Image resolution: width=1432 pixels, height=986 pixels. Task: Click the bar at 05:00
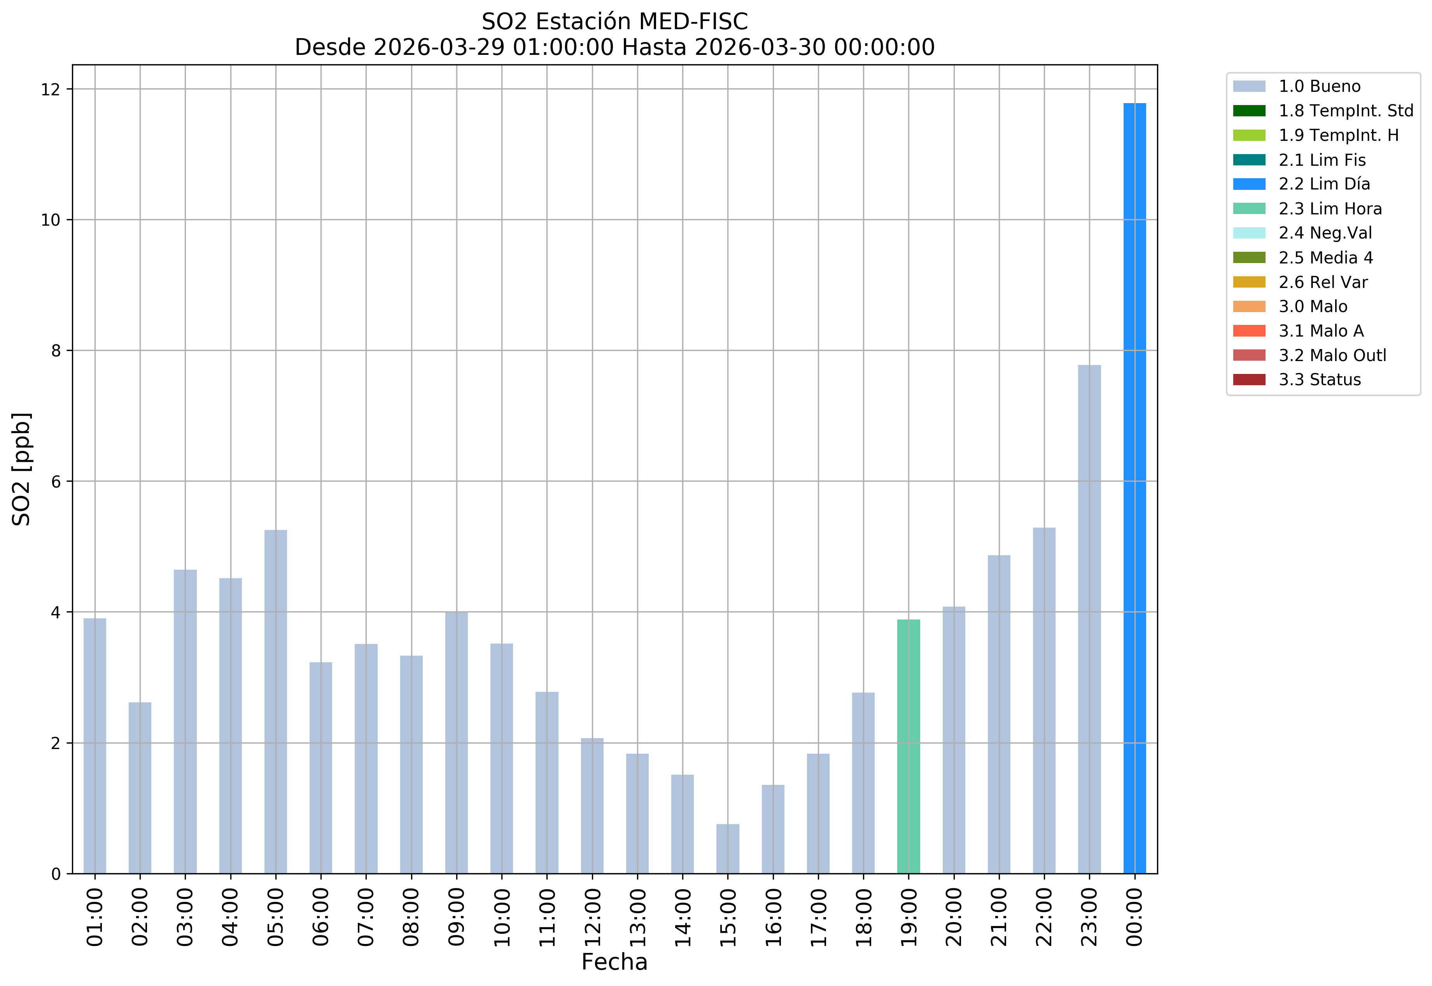click(x=275, y=701)
